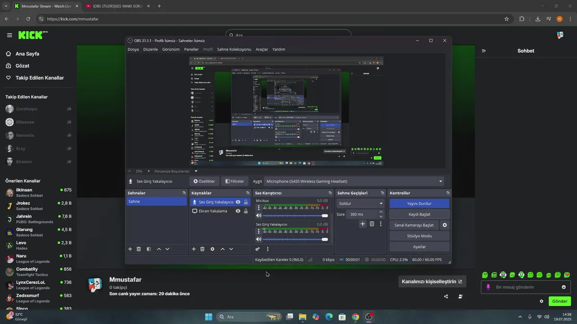Pop out the Kontroller dock

(x=448, y=193)
